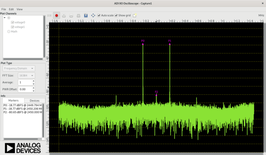The height and width of the screenshot is (155, 266).
Task: Click the zoom fit toolbar icon
Action: point(78,16)
